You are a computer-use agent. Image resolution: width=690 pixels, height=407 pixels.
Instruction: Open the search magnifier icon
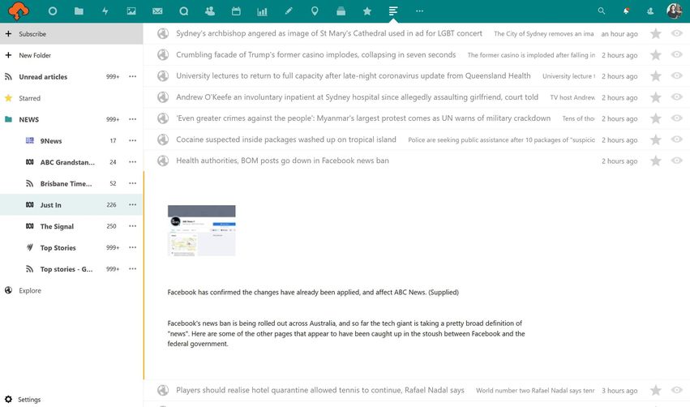click(x=602, y=11)
